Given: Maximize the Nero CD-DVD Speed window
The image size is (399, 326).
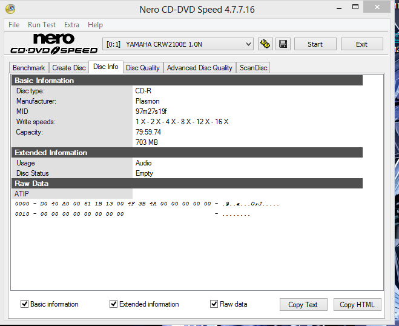Looking at the screenshot, I should pos(355,7).
